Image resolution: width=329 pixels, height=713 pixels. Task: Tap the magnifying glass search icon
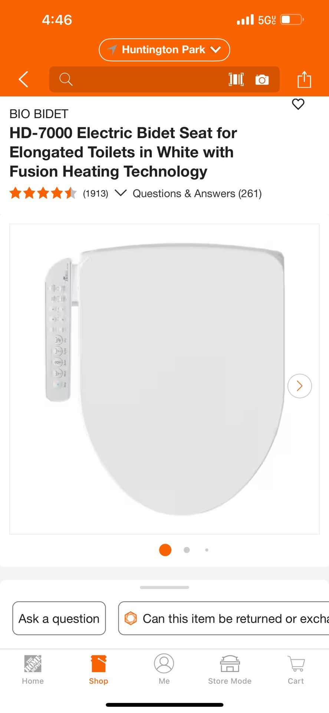pos(66,79)
